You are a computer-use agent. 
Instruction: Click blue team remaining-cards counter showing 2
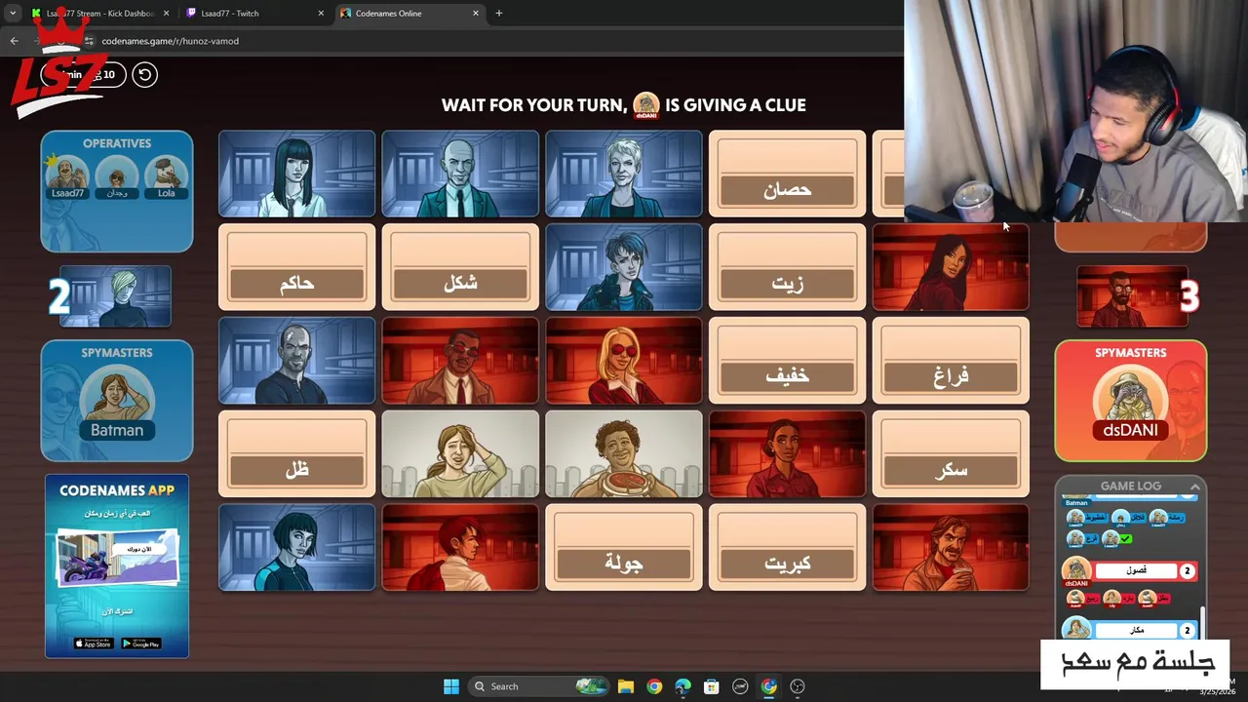tap(59, 297)
